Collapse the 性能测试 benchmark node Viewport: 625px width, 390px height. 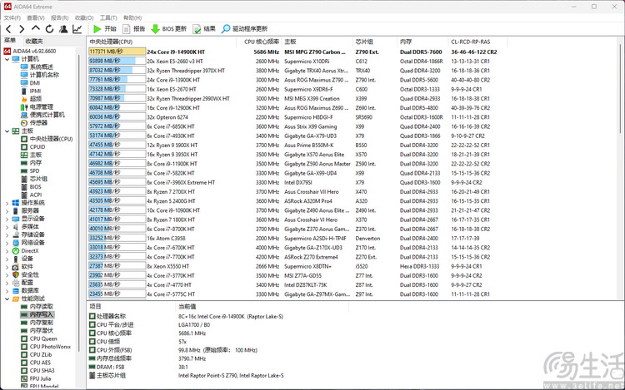[x=7, y=298]
